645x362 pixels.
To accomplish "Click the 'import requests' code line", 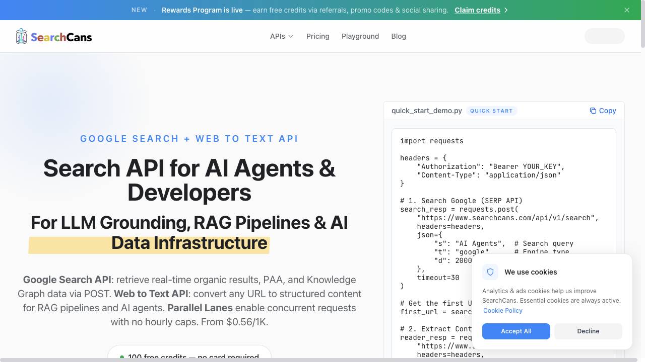I will pyautogui.click(x=432, y=141).
